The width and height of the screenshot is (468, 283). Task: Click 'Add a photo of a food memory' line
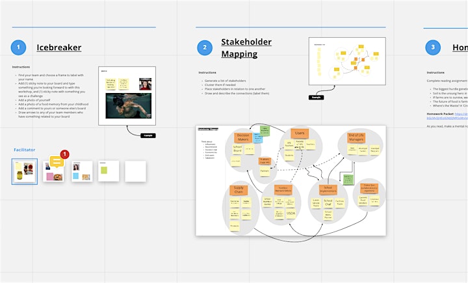tap(53, 104)
